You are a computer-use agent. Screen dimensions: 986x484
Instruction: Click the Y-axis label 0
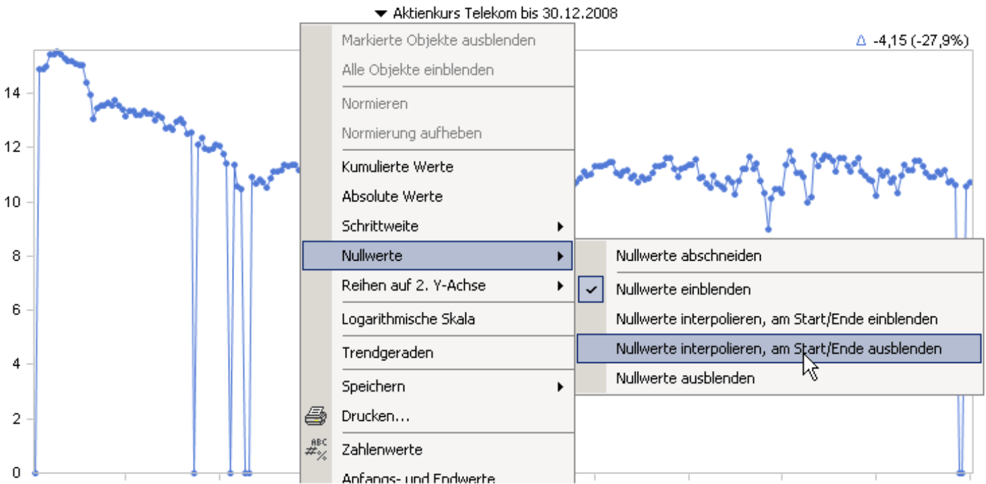[x=15, y=473]
